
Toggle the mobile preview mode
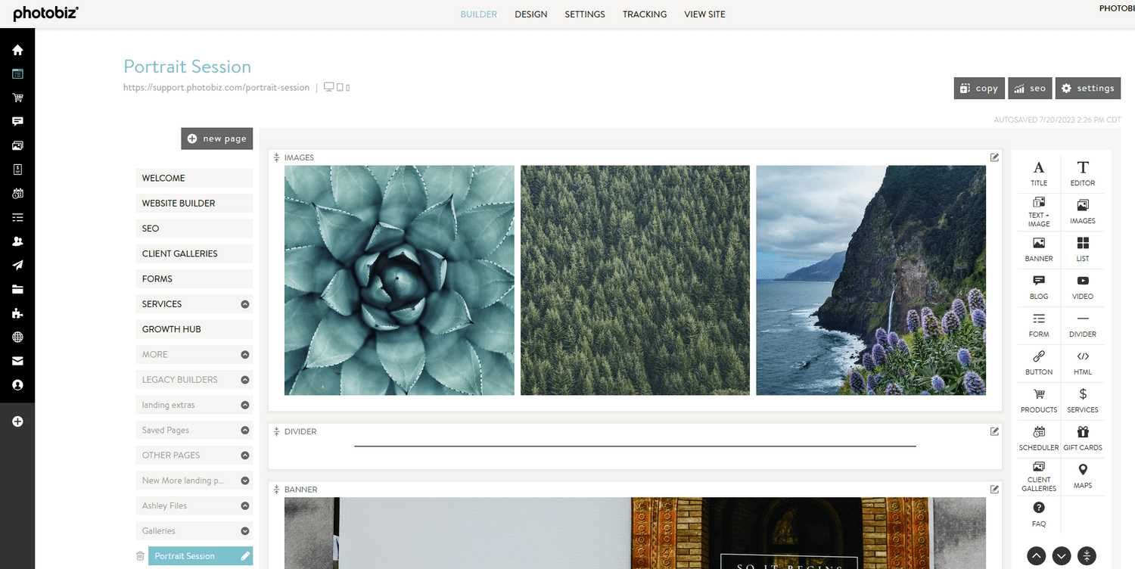coord(348,86)
